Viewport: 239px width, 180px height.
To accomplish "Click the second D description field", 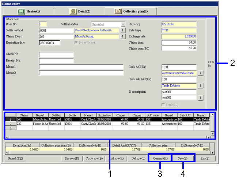I will tap(179, 97).
